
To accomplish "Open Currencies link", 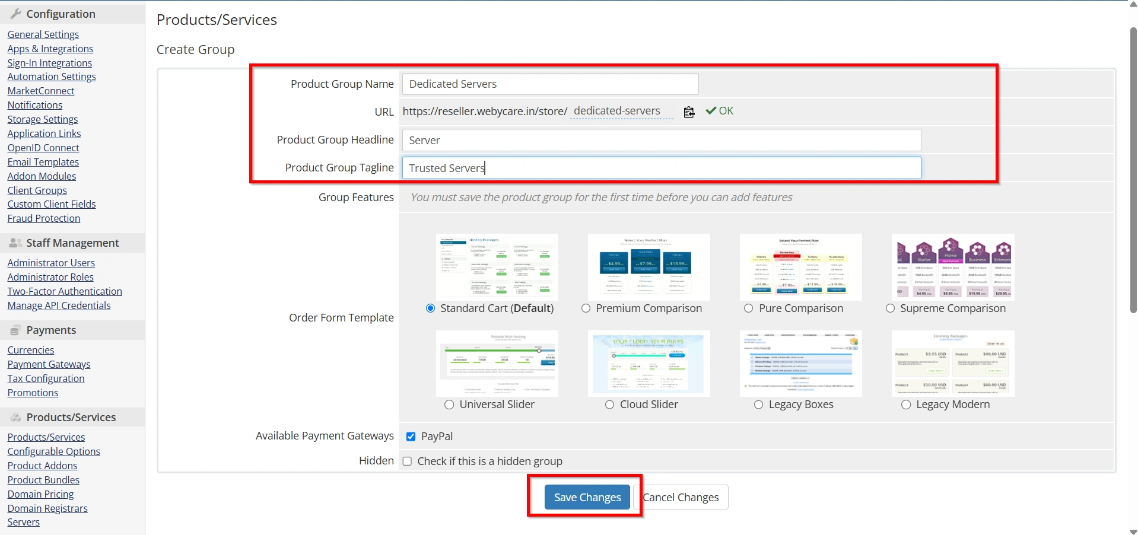I will click(31, 350).
